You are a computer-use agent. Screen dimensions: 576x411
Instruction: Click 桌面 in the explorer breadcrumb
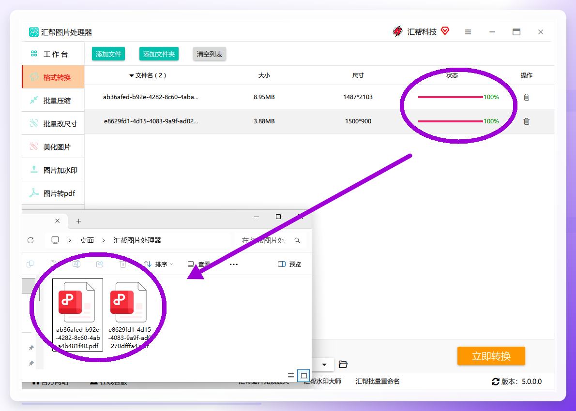(x=87, y=240)
